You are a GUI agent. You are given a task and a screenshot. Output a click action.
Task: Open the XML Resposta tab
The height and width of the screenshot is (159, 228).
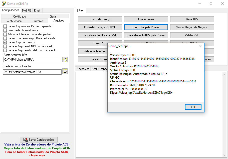pos(100,69)
